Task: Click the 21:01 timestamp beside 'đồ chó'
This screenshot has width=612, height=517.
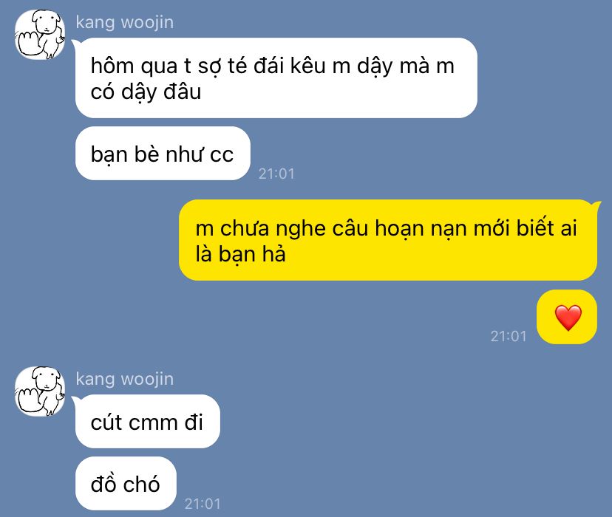Action: tap(203, 504)
